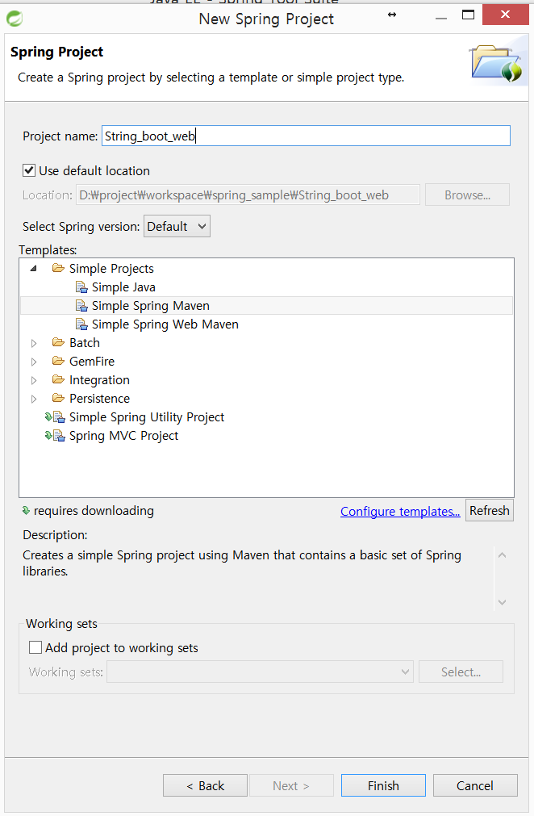Click the Simple Spring Web Maven icon
This screenshot has height=816, width=534.
tap(81, 324)
